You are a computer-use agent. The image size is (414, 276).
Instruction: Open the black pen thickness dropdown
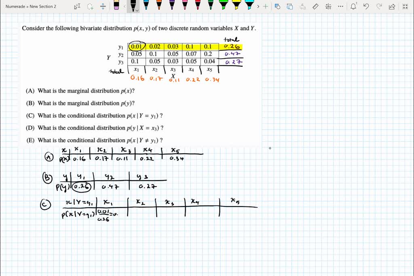pyautogui.click(x=137, y=9)
